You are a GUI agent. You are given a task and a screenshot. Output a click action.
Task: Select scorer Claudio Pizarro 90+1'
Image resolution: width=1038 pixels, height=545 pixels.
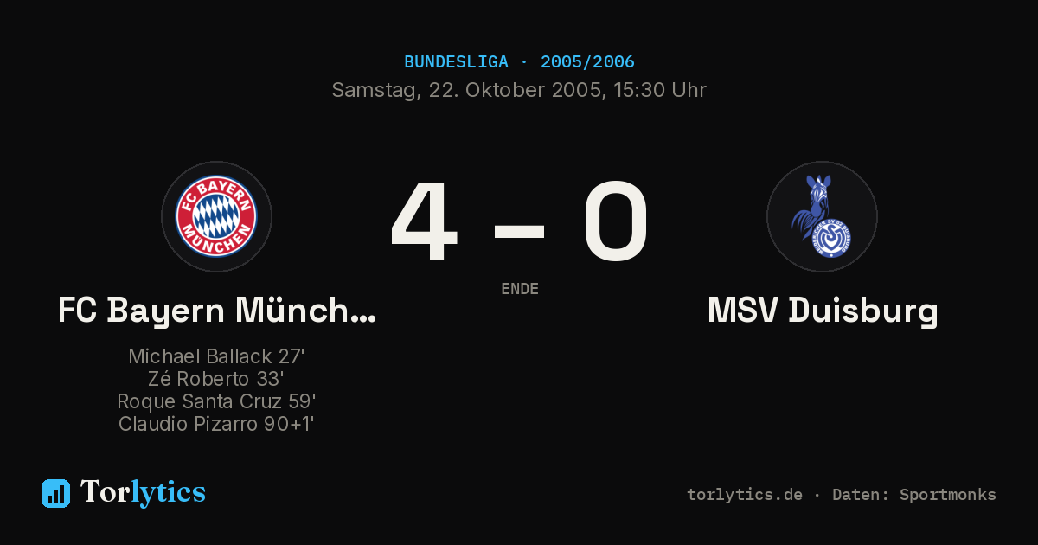(216, 424)
